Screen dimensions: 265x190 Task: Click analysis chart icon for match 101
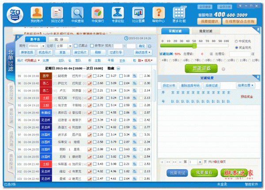click(x=90, y=164)
